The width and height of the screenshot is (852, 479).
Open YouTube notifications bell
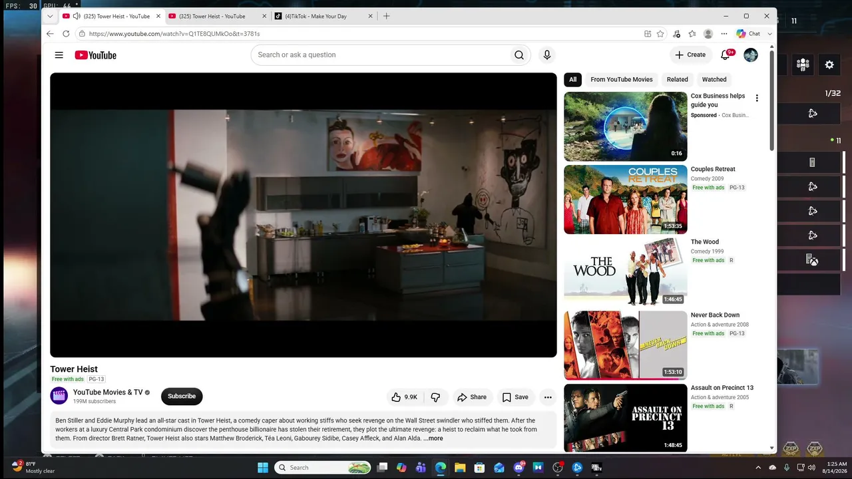(x=726, y=55)
